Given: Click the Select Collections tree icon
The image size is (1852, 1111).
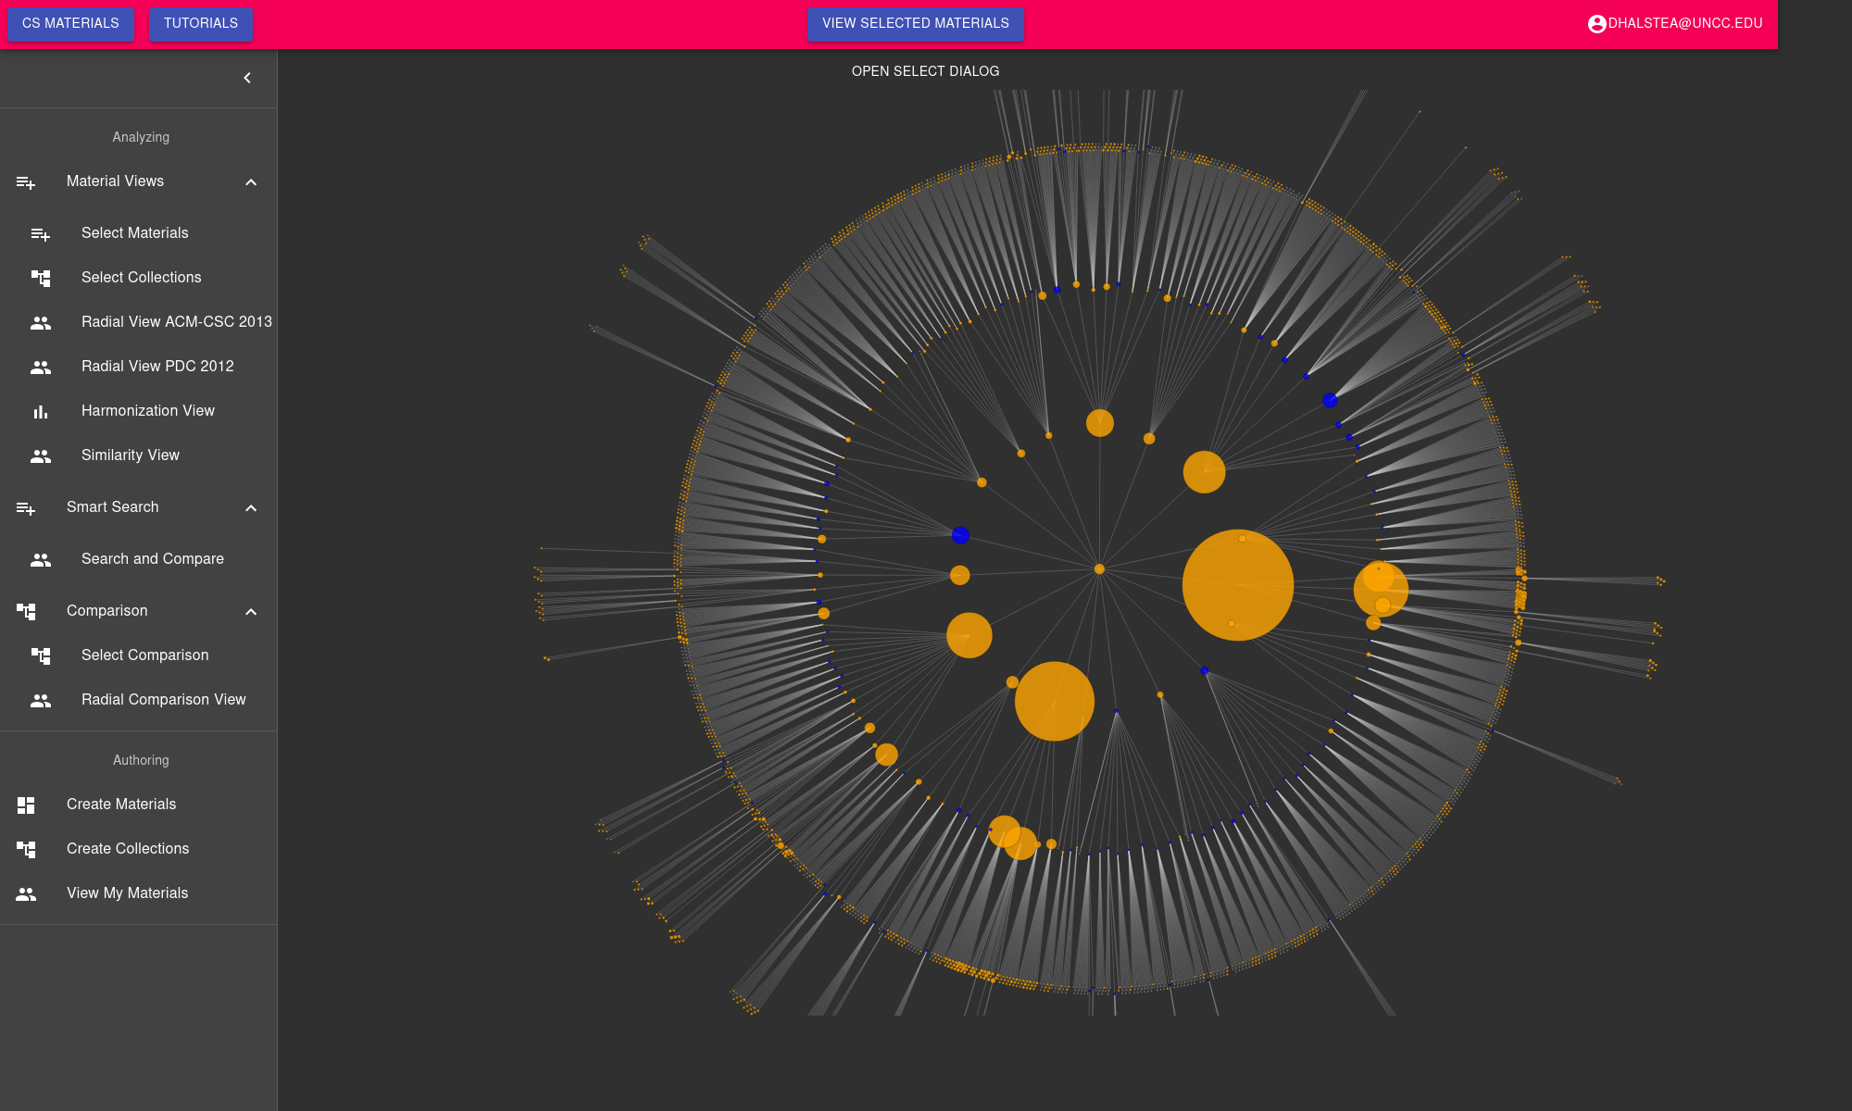Looking at the screenshot, I should point(41,278).
